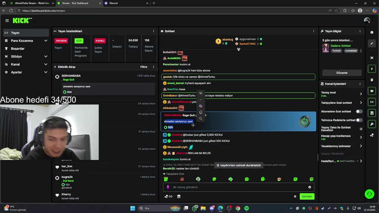Viewport: 379px width, 213px height.
Task: Click the Turkish tag chip
Action: tap(336, 51)
